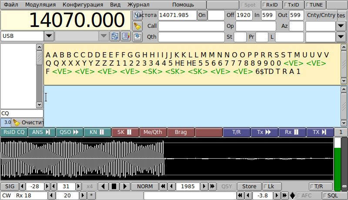348x200 pixels.
Task: Click the broom icon on the Очистить button
Action: [17, 123]
